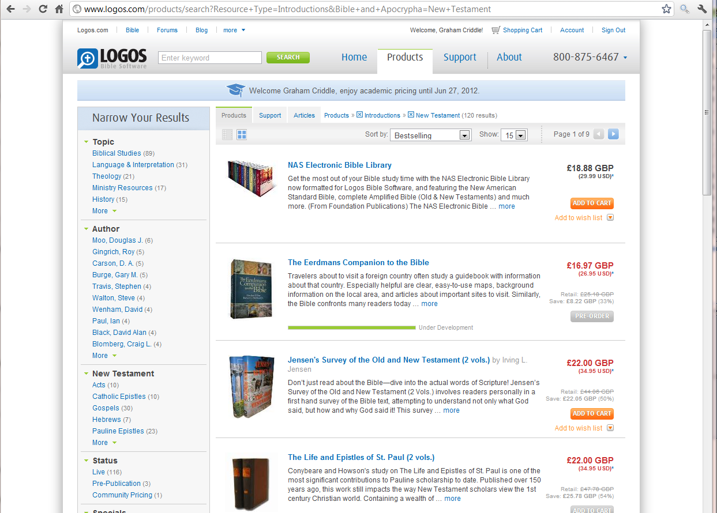Expand the top navigation more menu
The image size is (717, 513).
click(234, 30)
